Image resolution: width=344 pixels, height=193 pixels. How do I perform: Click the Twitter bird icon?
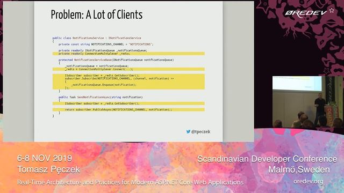[x=188, y=131]
